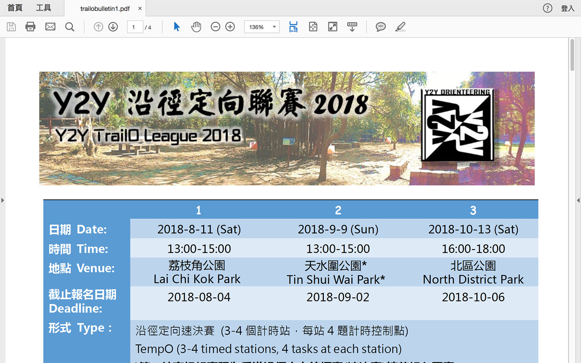Open the 136% zoom level dropdown
Screen dimensions: 581x363
click(274, 27)
